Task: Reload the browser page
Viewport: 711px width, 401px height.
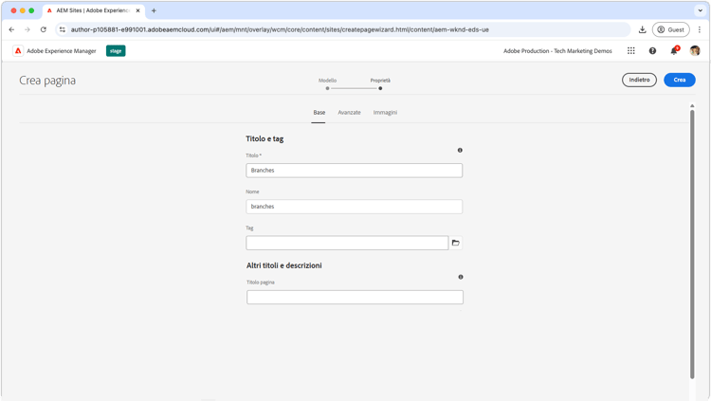Action: tap(43, 29)
